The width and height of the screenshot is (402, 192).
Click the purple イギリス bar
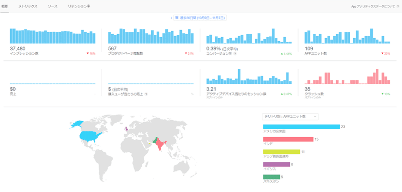[x=276, y=164]
